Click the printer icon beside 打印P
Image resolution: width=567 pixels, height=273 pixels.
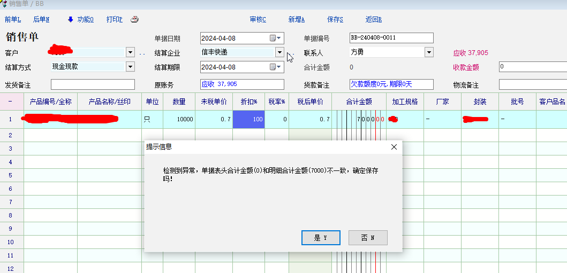click(135, 19)
